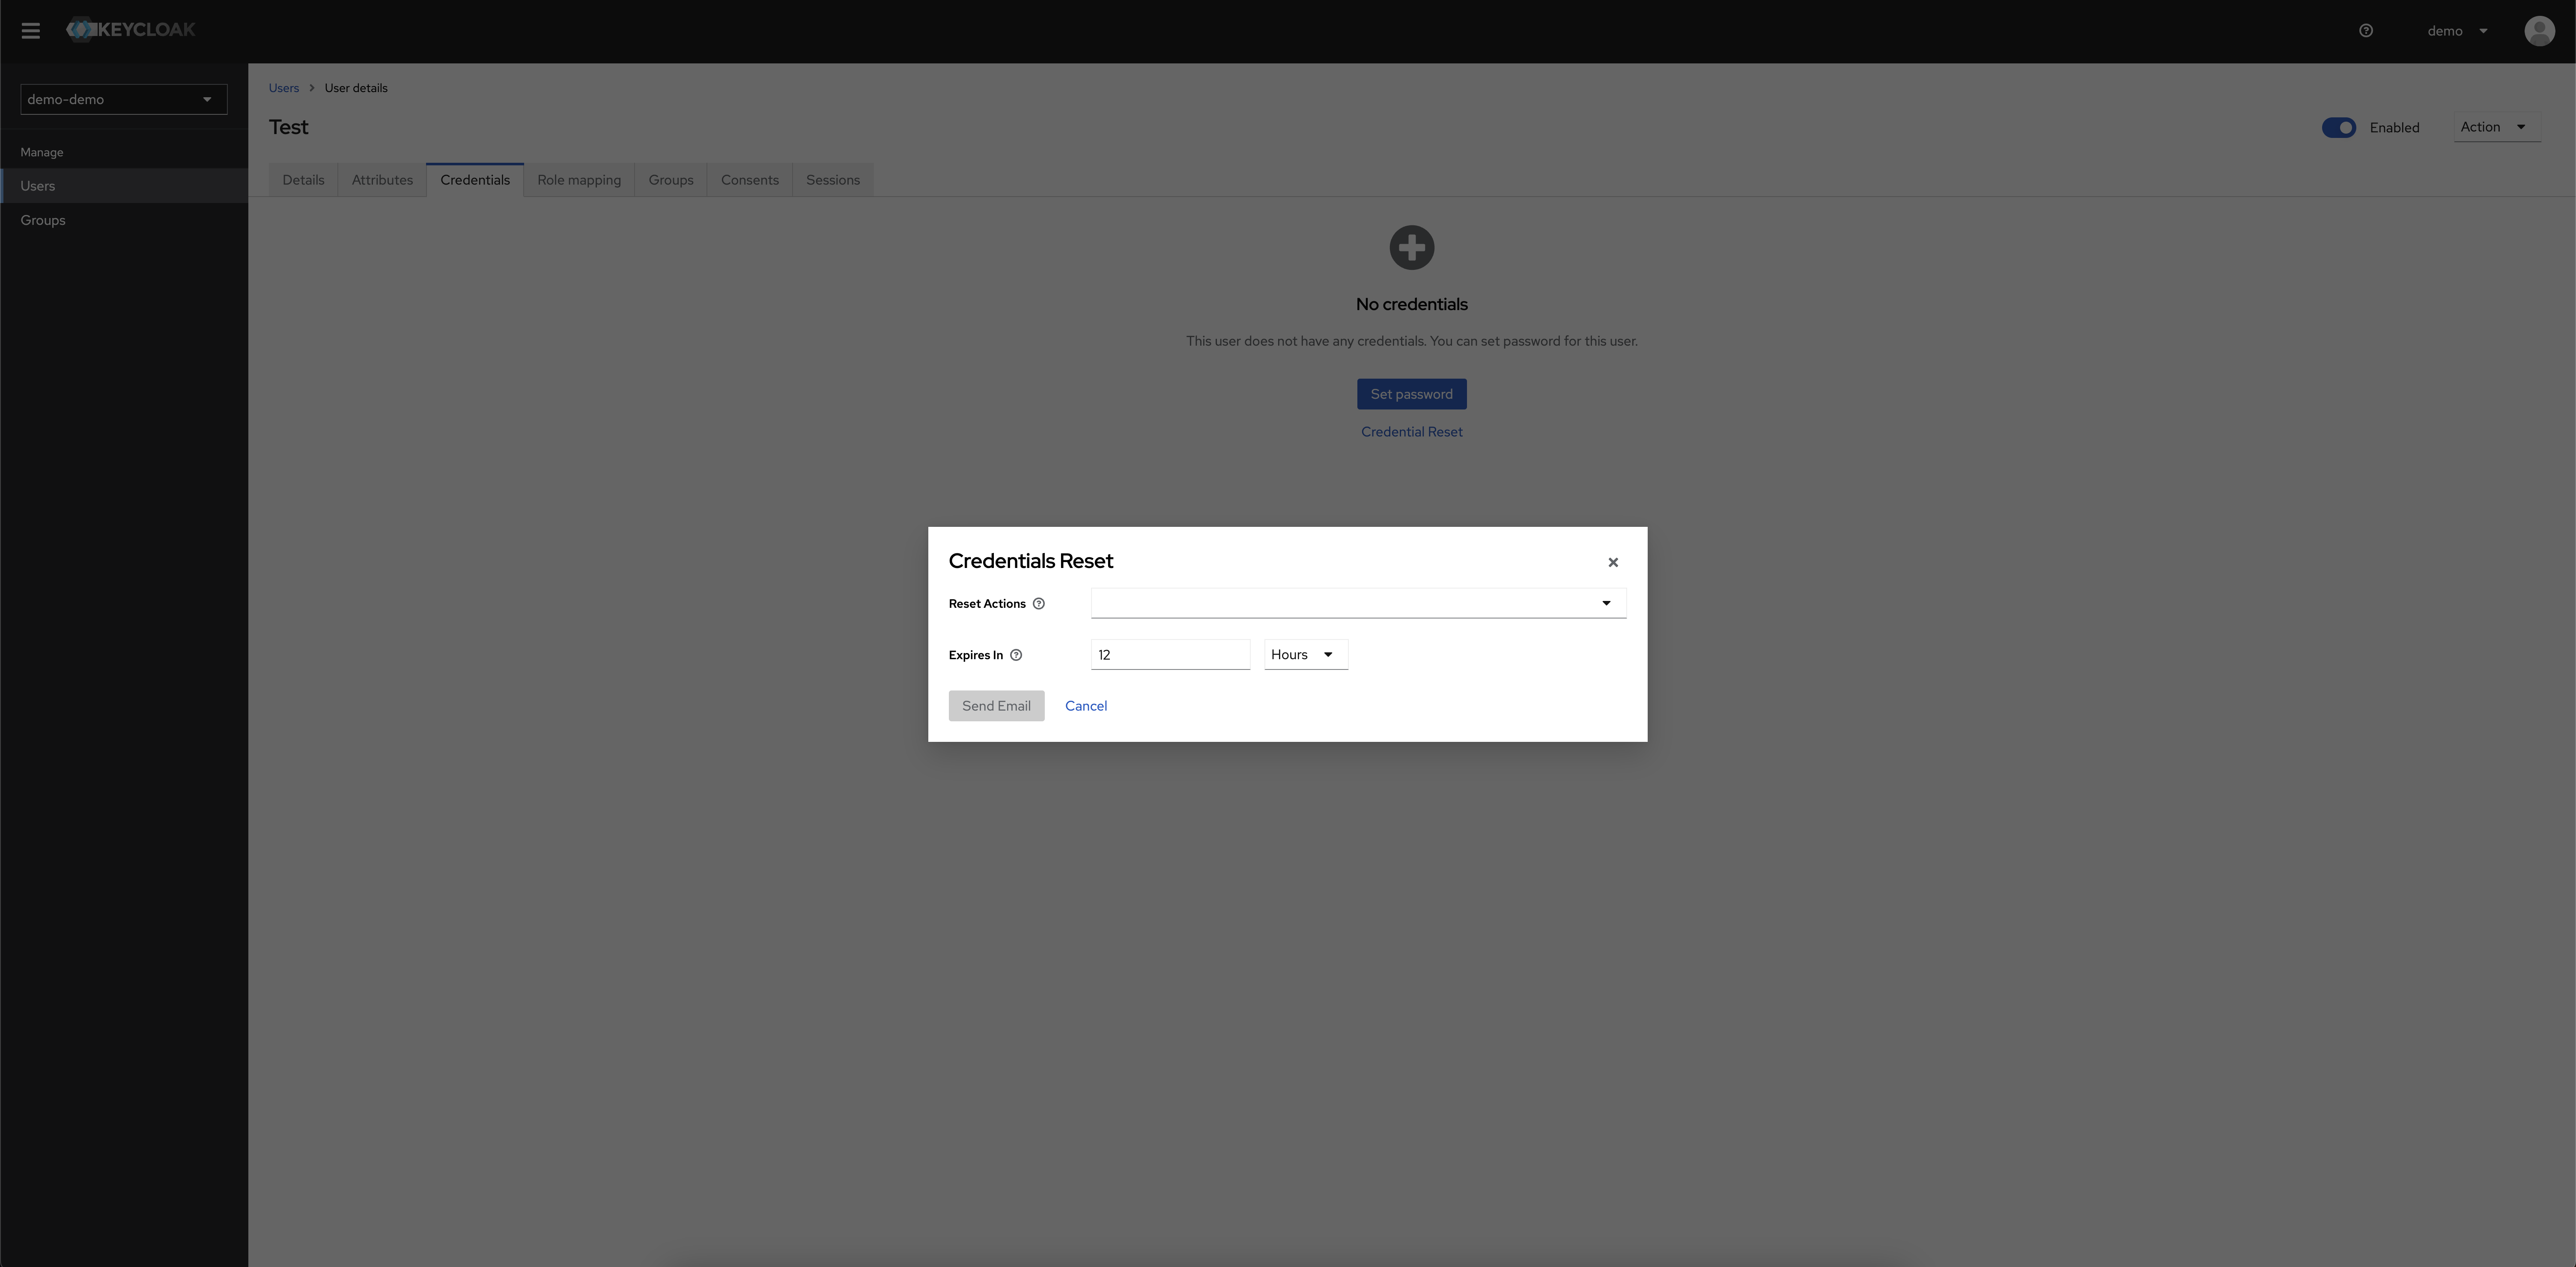Viewport: 2576px width, 1267px height.
Task: Open the Role mapping tab
Action: pos(579,180)
